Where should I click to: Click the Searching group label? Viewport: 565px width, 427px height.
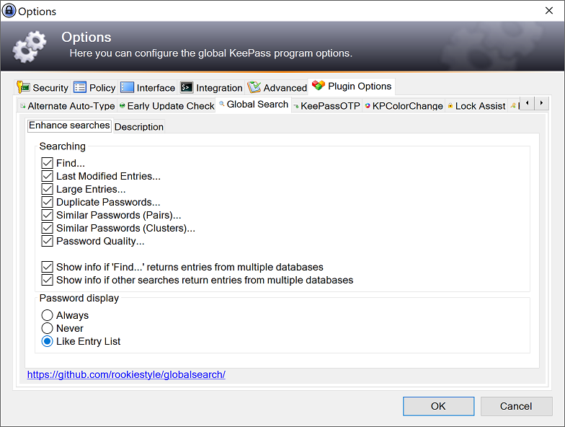pyautogui.click(x=62, y=146)
